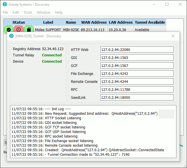Open the Window menu
This screenshot has width=187, height=168.
tap(43, 12)
